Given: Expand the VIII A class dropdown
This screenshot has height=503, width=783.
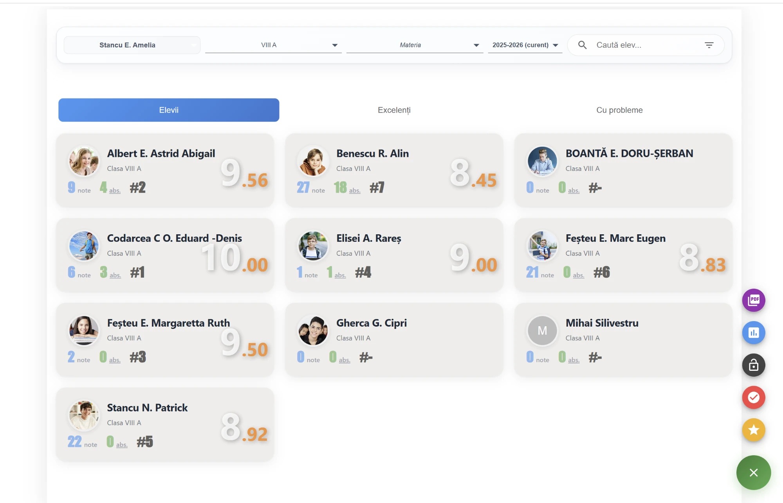Looking at the screenshot, I should point(273,45).
